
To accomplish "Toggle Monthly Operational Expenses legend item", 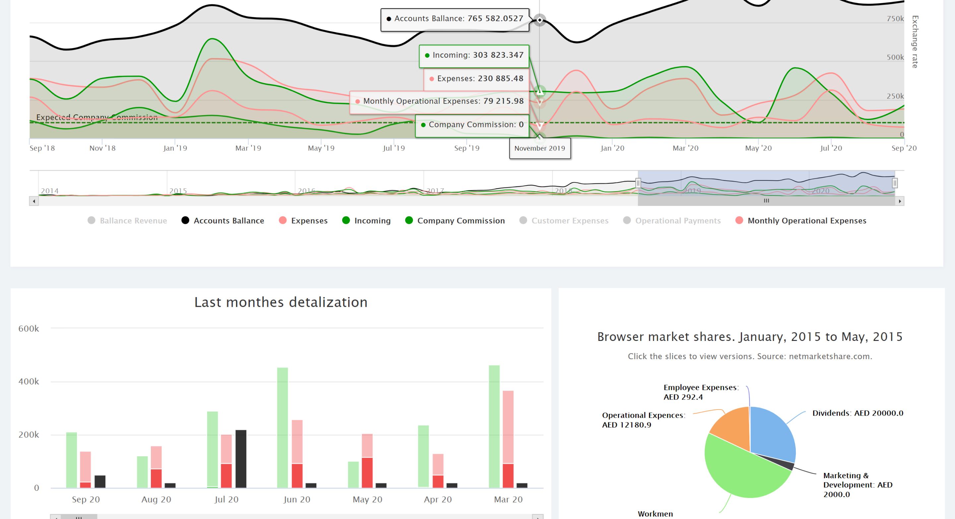I will 806,221.
